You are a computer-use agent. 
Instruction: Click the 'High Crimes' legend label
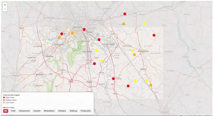pos(10,98)
